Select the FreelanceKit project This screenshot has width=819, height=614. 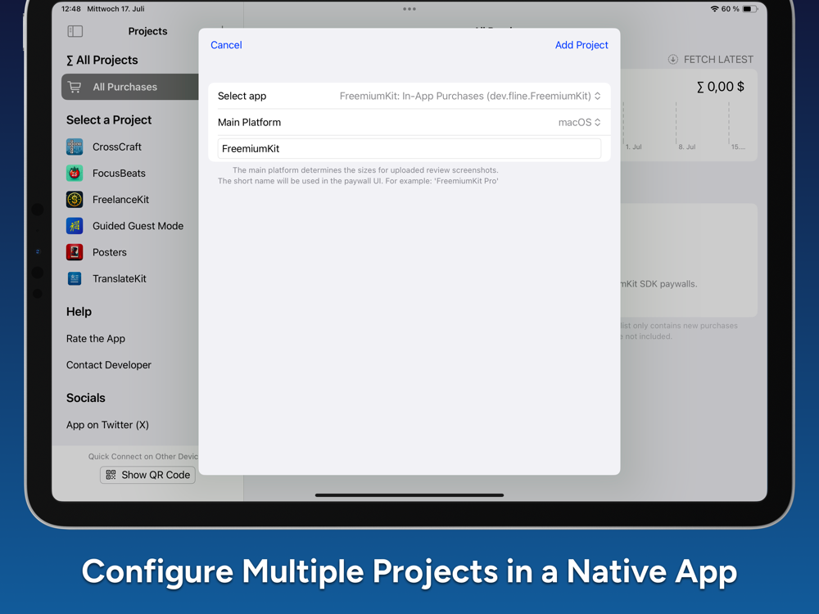pyautogui.click(x=120, y=200)
